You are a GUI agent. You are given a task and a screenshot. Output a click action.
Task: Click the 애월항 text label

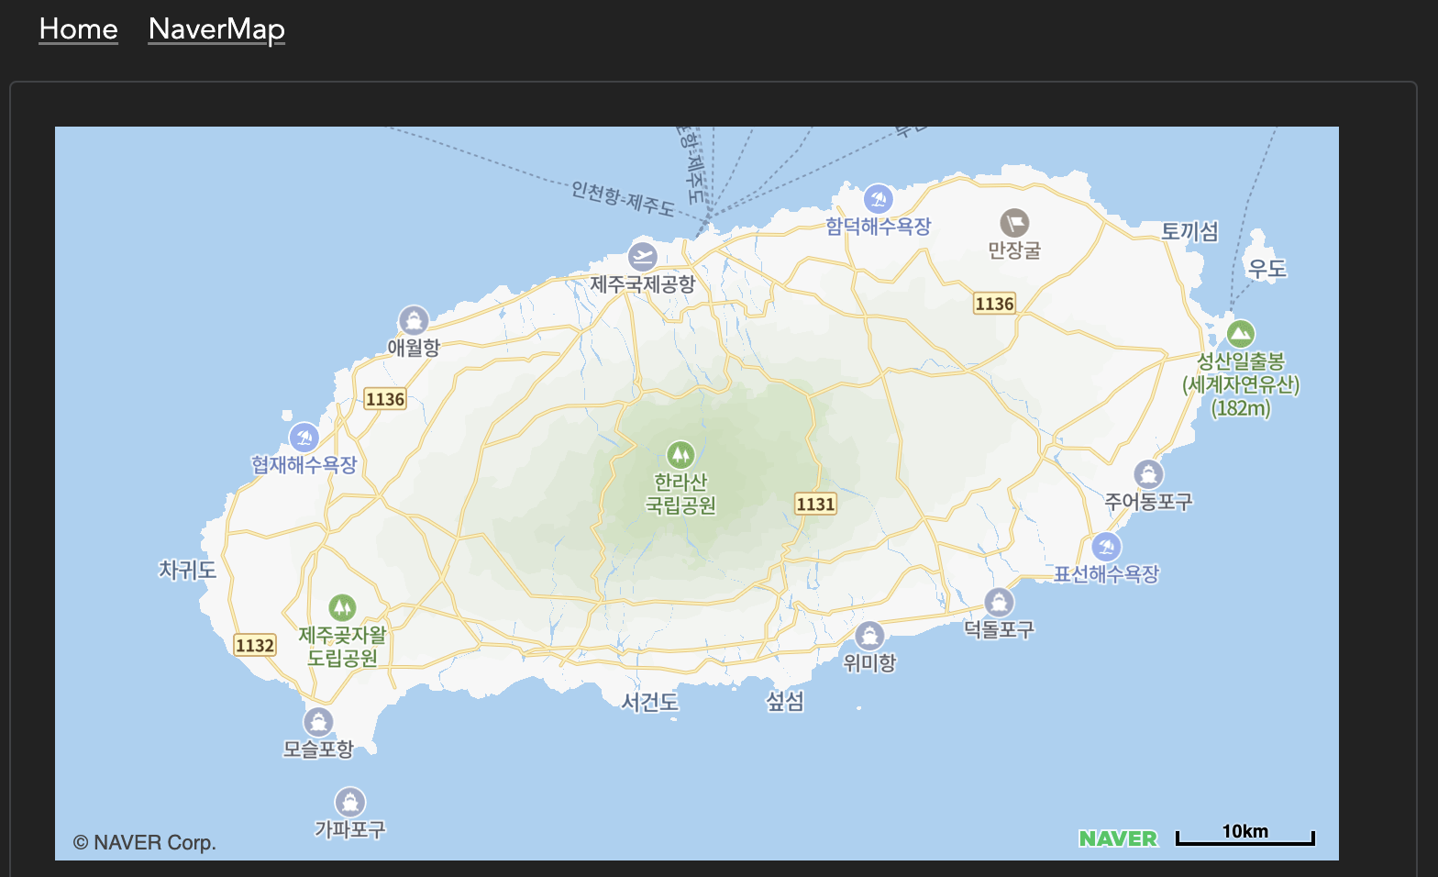pos(414,348)
